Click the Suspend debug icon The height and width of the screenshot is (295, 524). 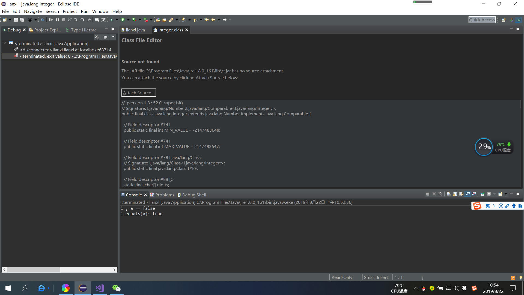pos(57,20)
